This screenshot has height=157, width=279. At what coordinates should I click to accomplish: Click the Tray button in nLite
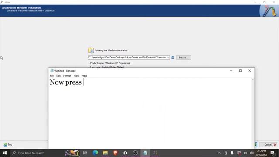[8, 145]
